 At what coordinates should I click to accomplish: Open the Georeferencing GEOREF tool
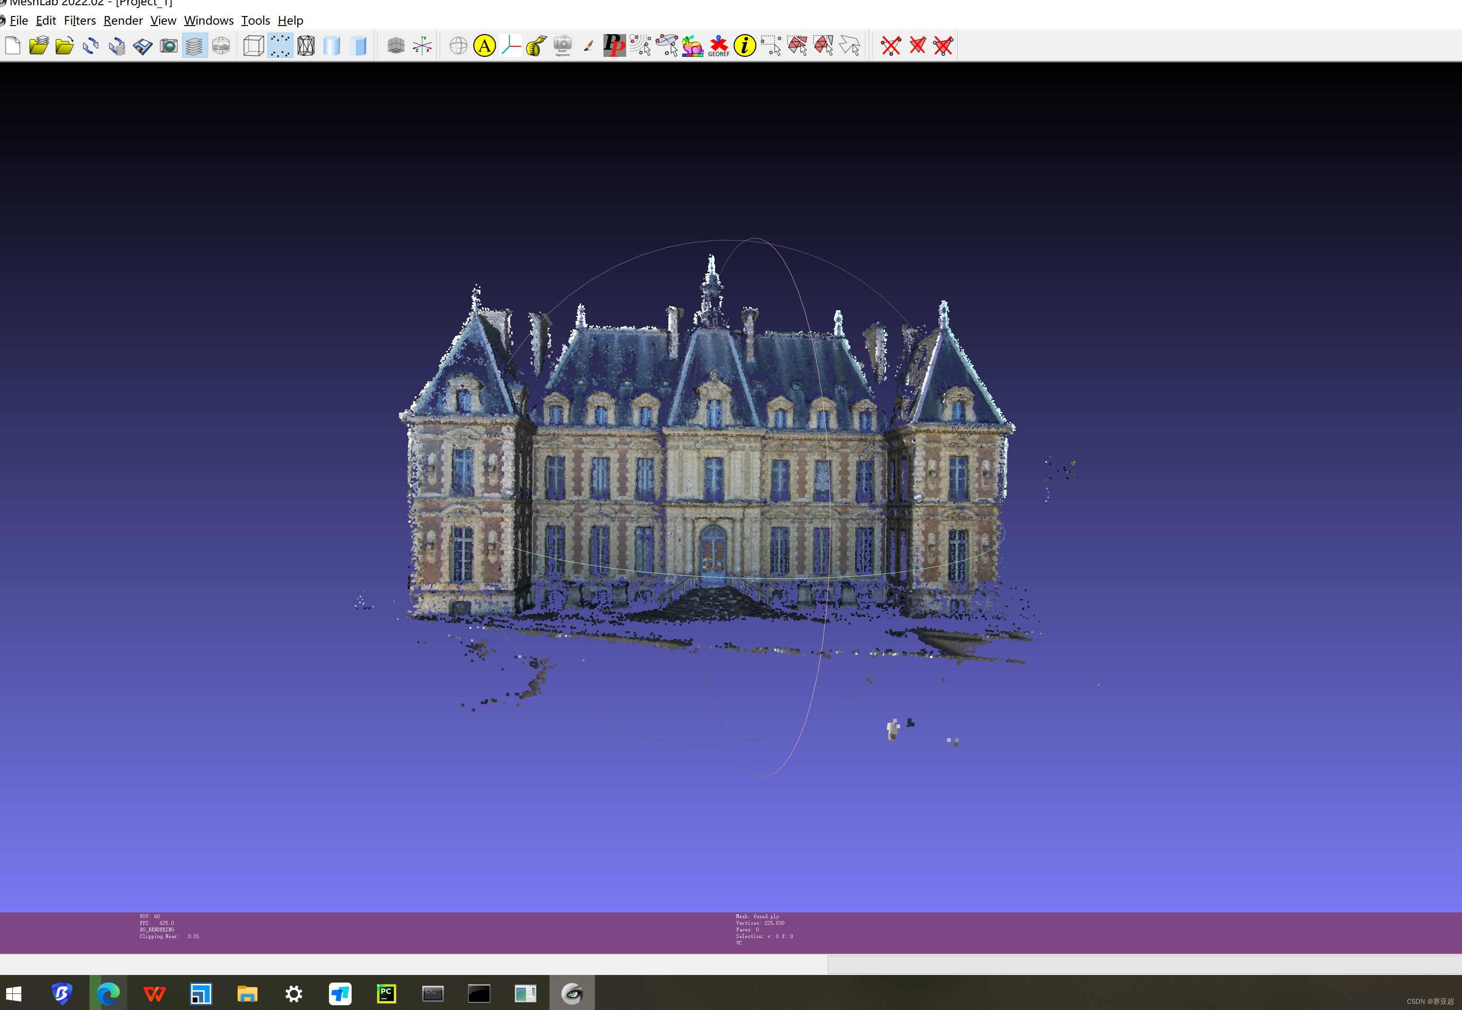click(718, 45)
